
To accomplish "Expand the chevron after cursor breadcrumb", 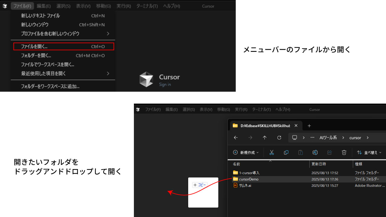I will [x=367, y=137].
